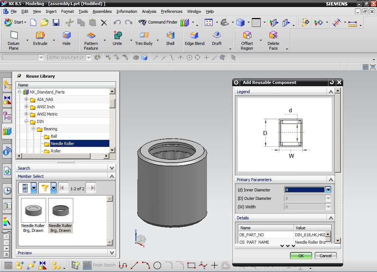377x272 pixels.
Task: Open the Pattern Feature tool
Action: (91, 40)
